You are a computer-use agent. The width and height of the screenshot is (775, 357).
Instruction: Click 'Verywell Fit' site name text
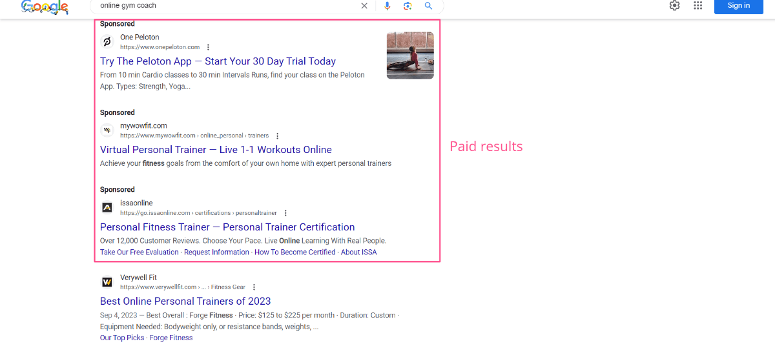(138, 278)
